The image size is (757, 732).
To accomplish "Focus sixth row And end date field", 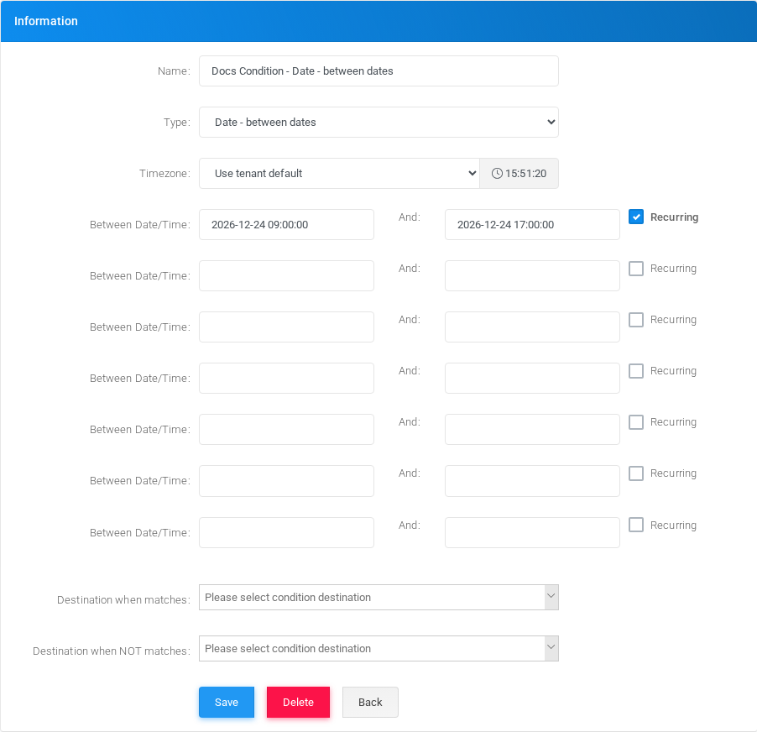I will click(532, 481).
